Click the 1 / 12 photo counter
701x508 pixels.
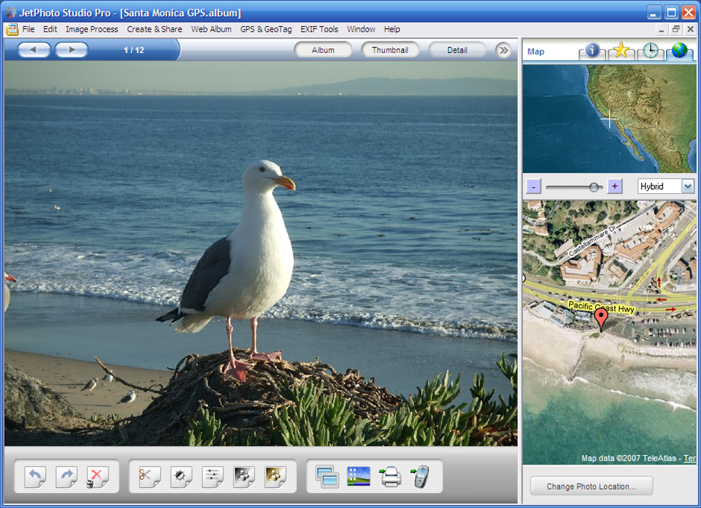tap(134, 50)
